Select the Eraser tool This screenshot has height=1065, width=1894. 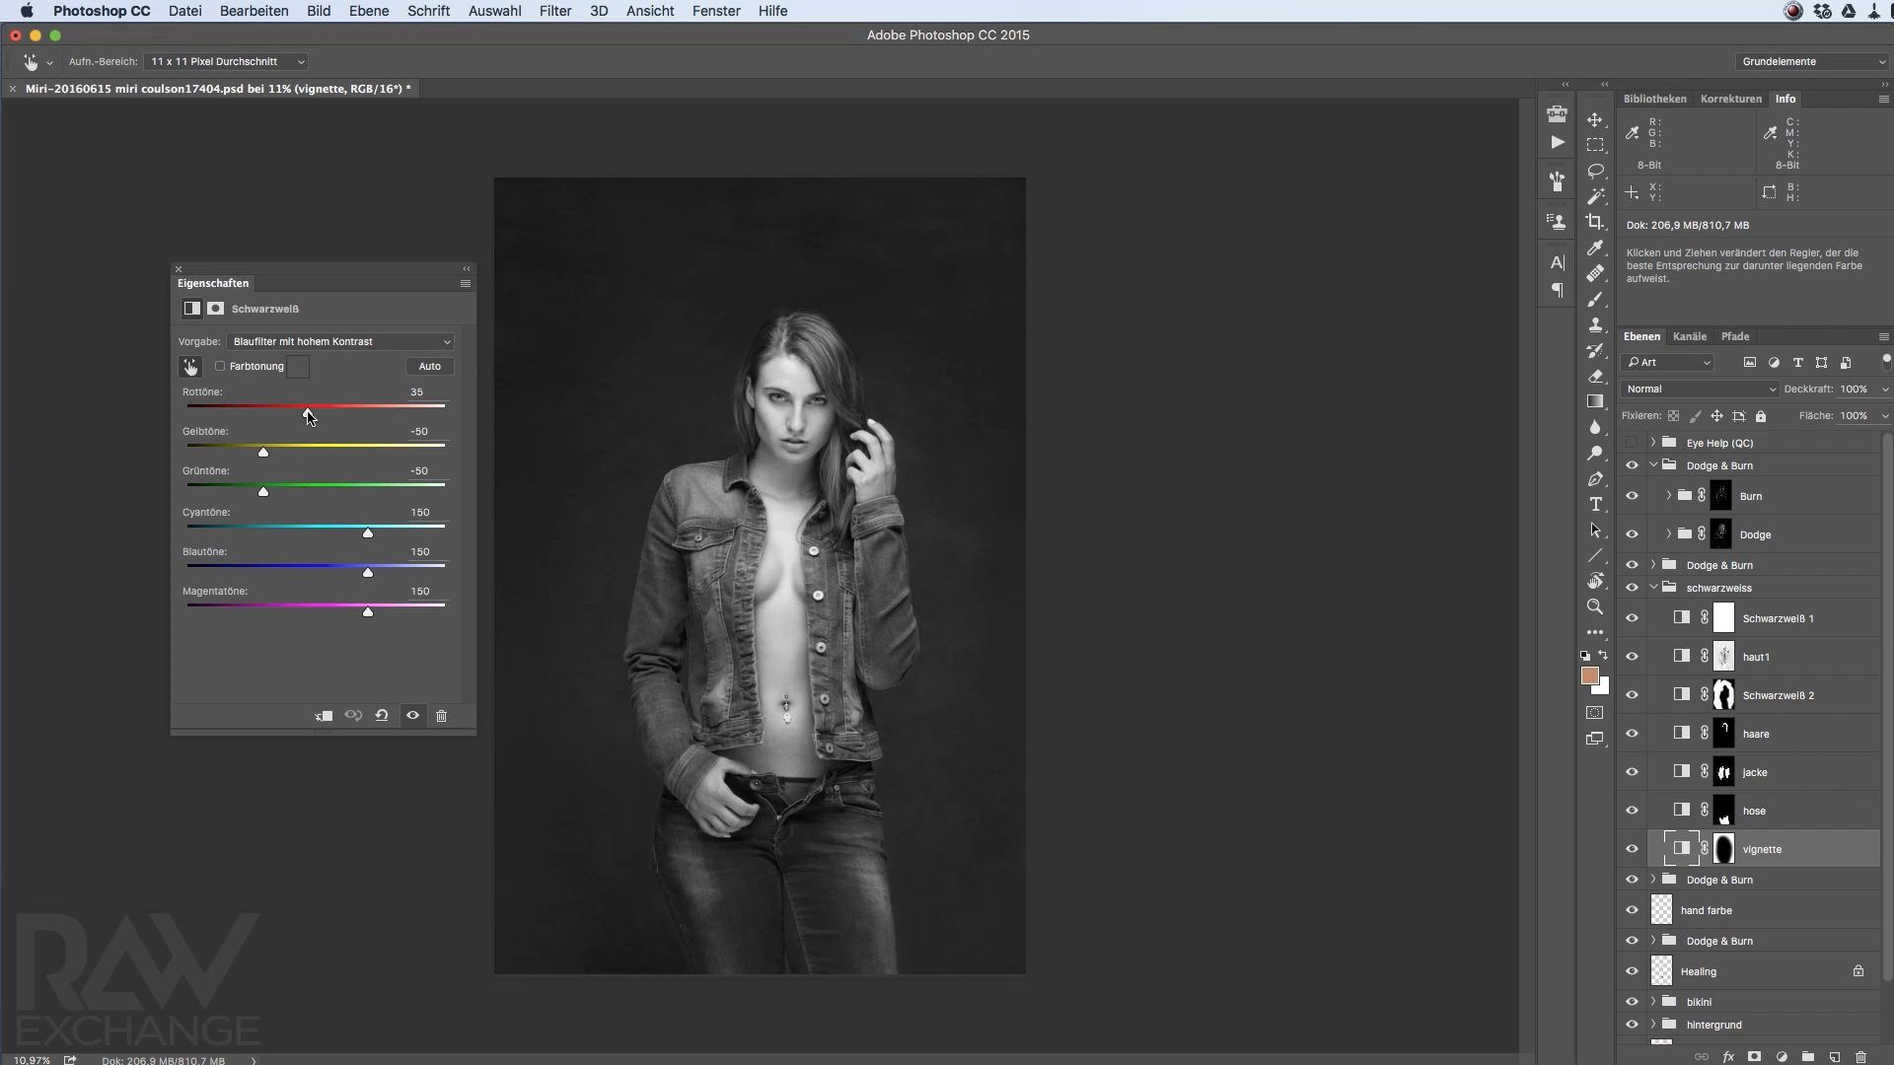click(x=1595, y=376)
